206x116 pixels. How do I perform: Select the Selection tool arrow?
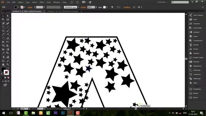pos(3,16)
